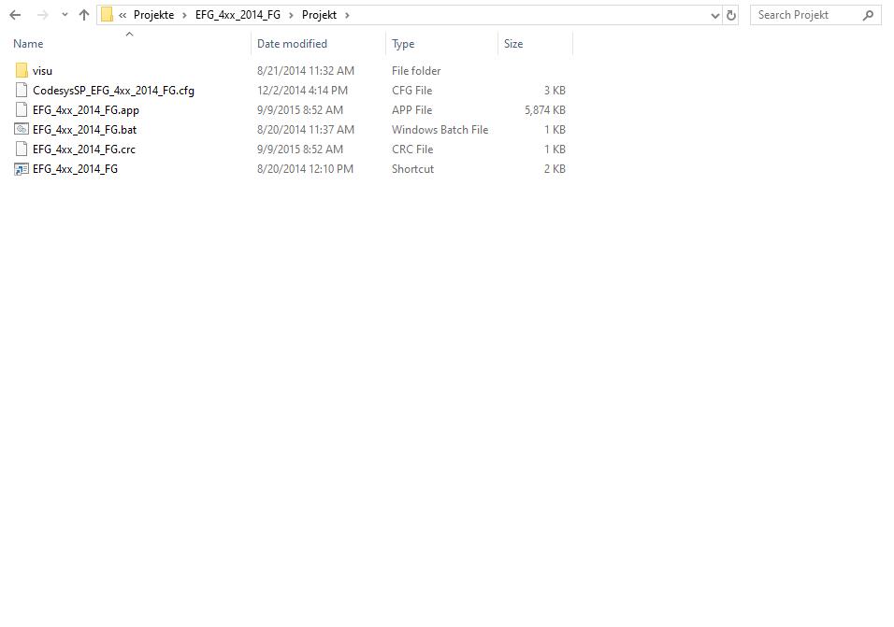This screenshot has height=627, width=894.
Task: Select the EFG_4xx_2014_FG.bat file name
Action: [84, 130]
